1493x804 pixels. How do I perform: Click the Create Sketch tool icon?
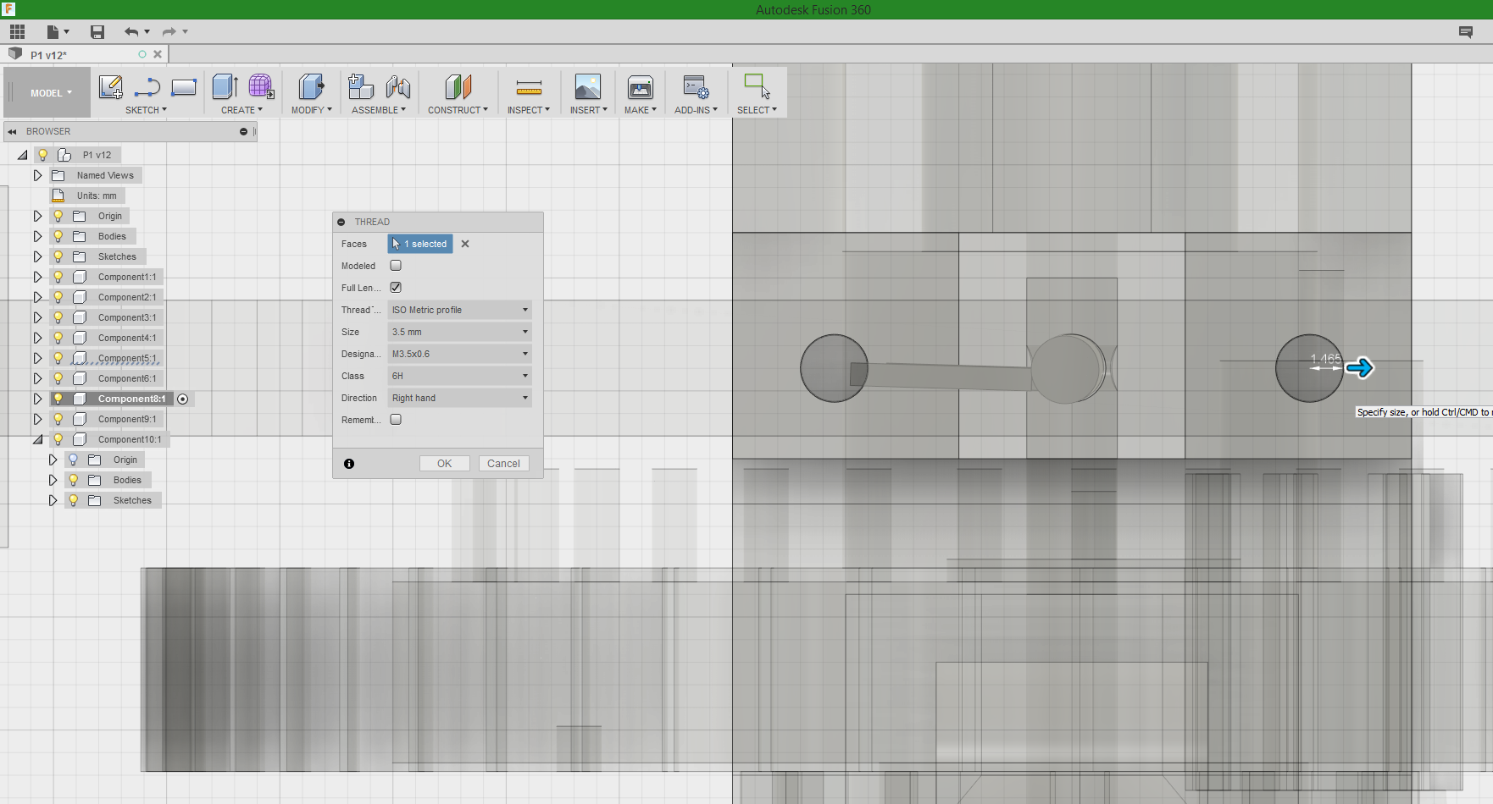coord(111,87)
